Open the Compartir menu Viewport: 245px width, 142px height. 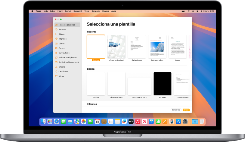click(x=96, y=11)
